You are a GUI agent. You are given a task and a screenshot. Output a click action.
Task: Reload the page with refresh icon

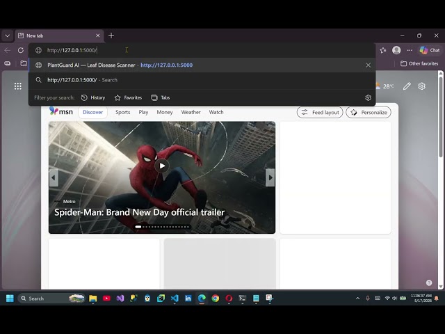point(21,50)
